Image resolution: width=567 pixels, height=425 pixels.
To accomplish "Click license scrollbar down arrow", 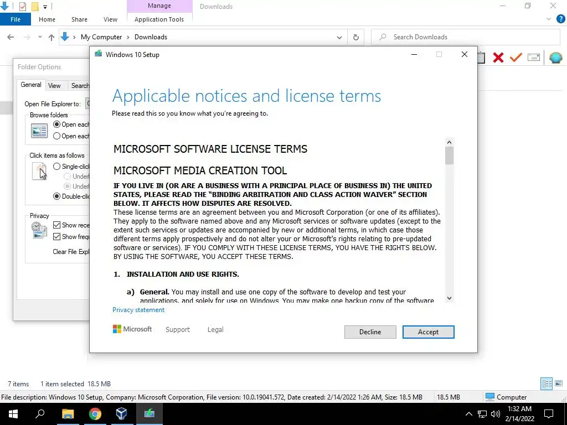I will [449, 298].
